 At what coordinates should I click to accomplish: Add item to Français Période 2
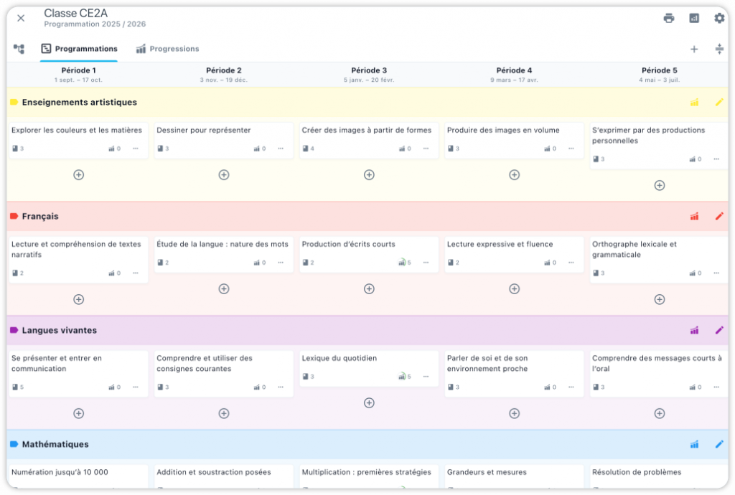point(224,289)
